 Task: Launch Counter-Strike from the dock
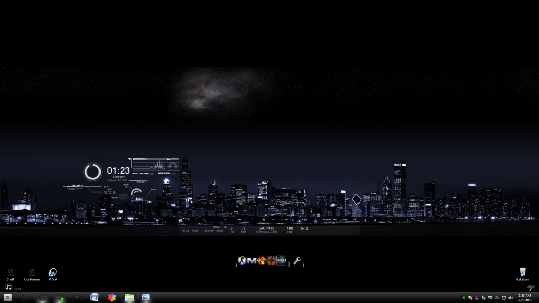[x=242, y=261]
